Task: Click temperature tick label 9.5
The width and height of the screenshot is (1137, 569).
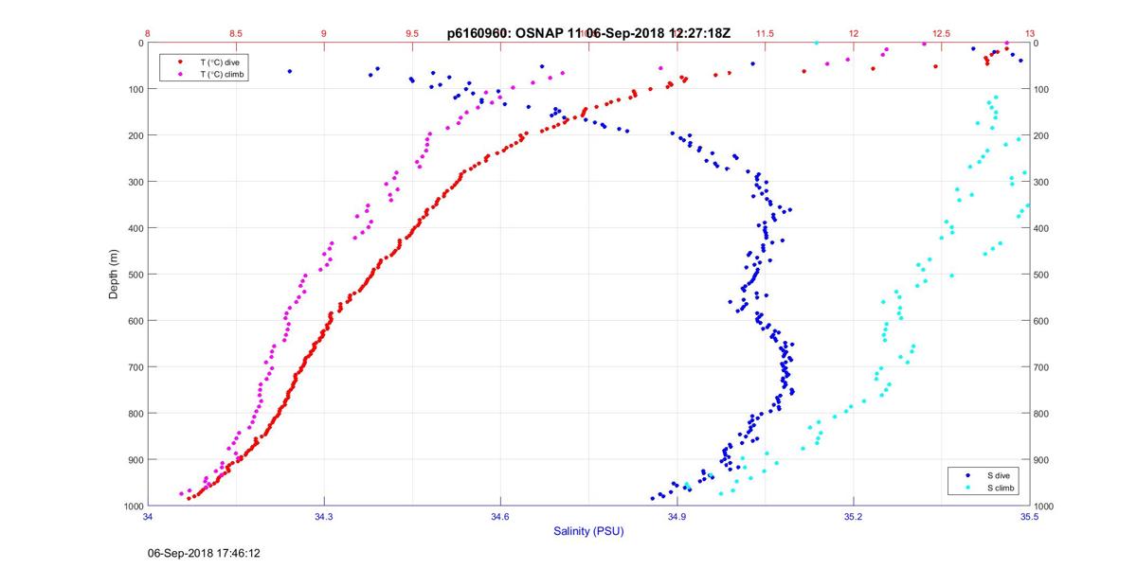Action: click(x=412, y=33)
